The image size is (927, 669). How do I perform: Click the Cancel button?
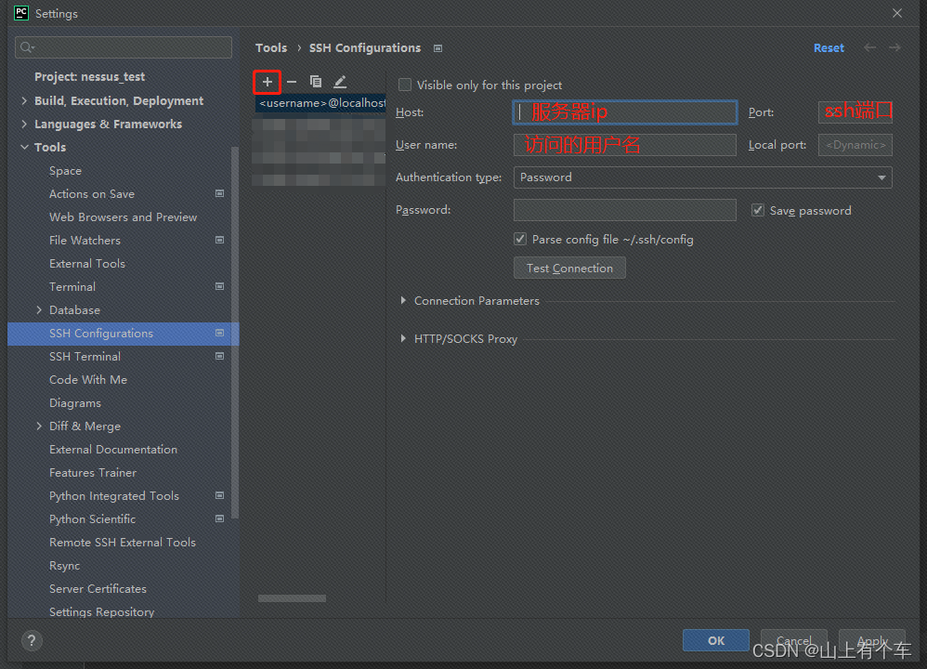(x=793, y=640)
